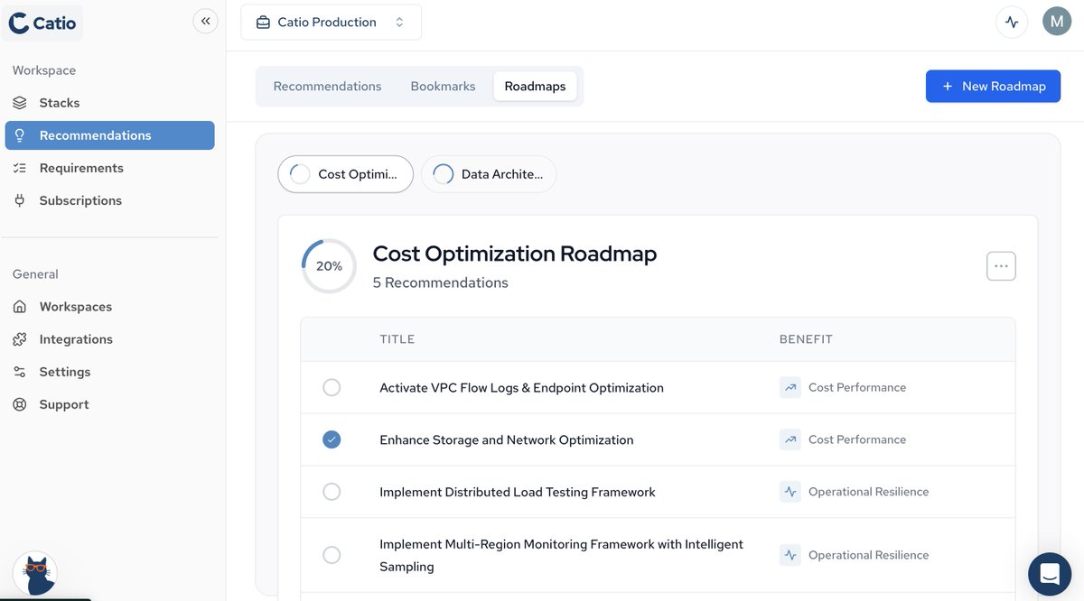
Task: Click Cost Performance trend icon for Enhance Storage
Action: click(790, 440)
